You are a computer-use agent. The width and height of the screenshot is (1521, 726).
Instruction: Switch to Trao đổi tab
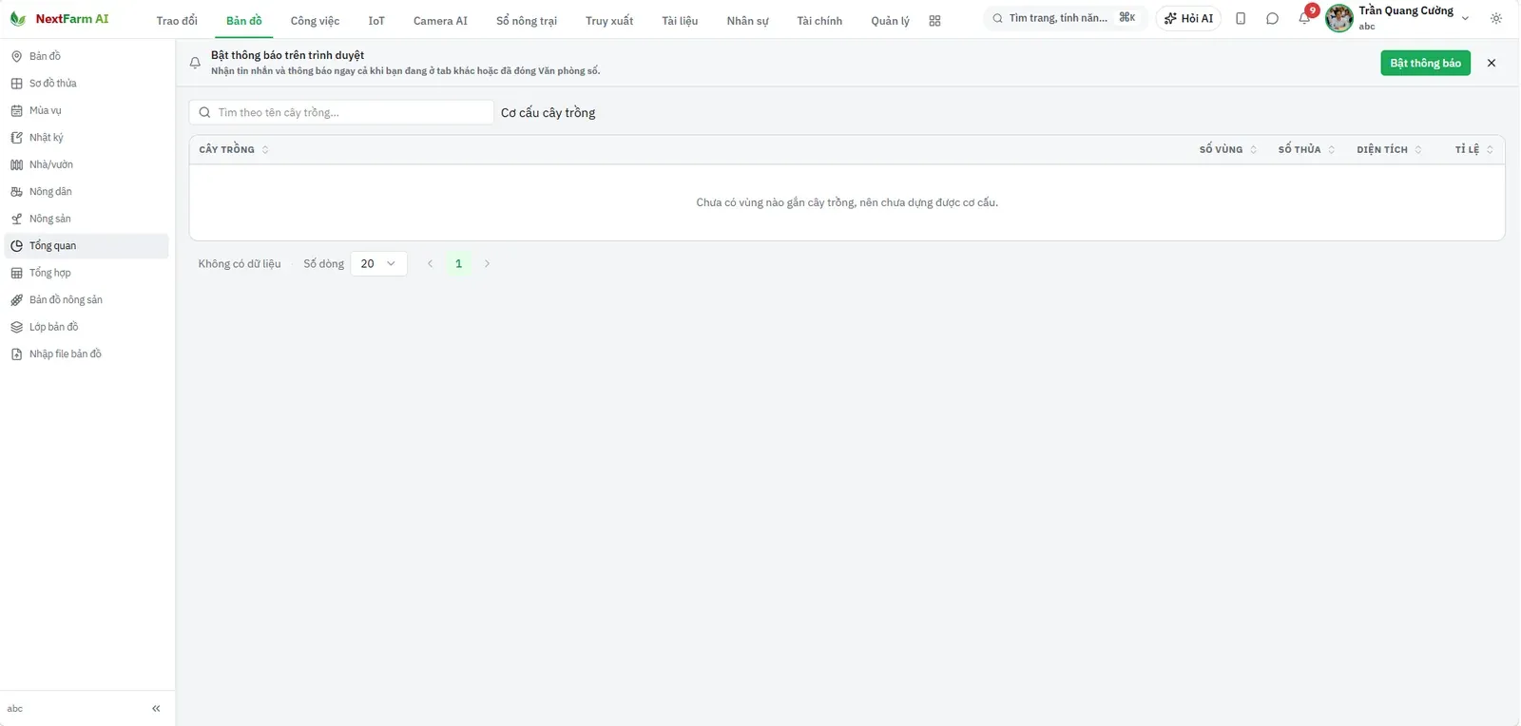177,21
